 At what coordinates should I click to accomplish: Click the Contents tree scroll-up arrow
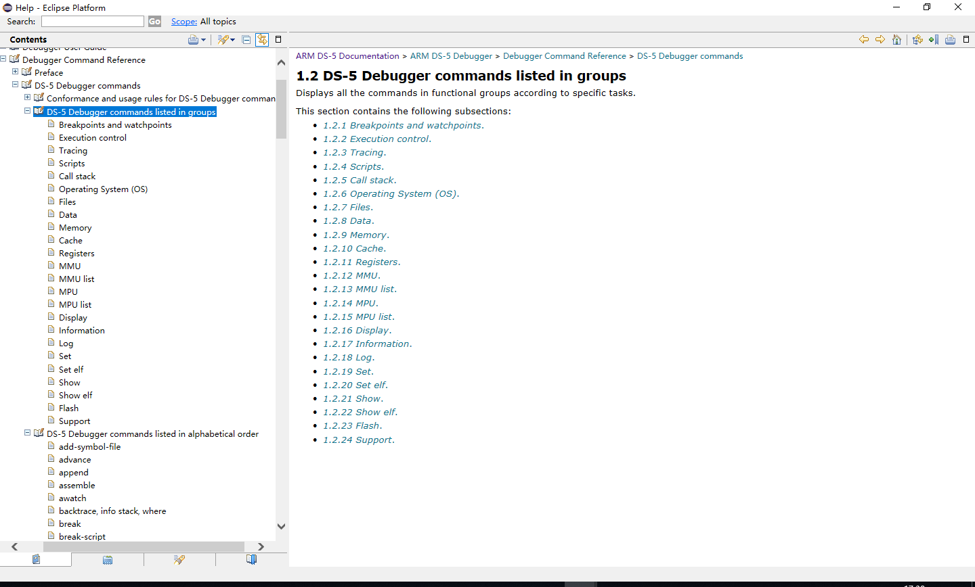[282, 62]
